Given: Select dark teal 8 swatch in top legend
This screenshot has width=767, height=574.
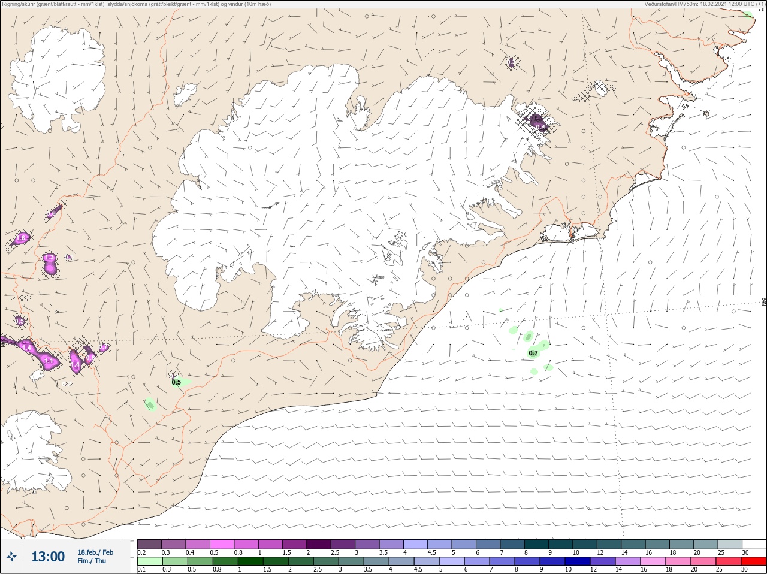Looking at the screenshot, I should tap(536, 544).
